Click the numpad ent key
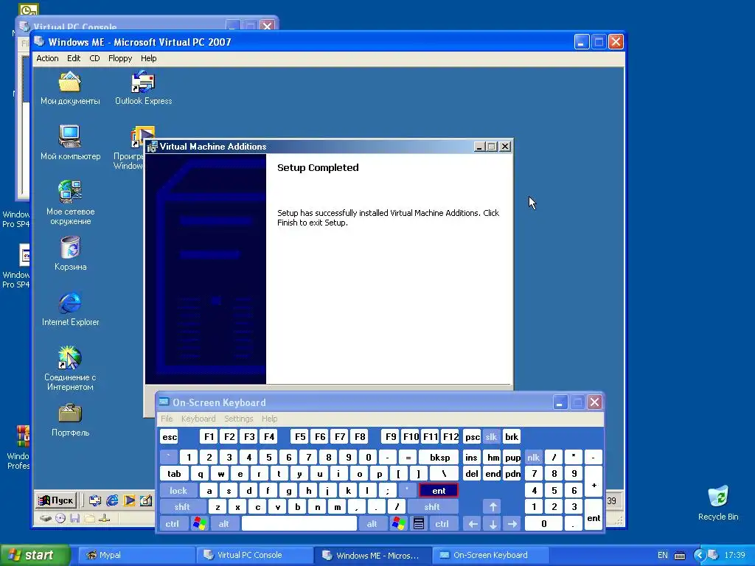 [x=594, y=515]
